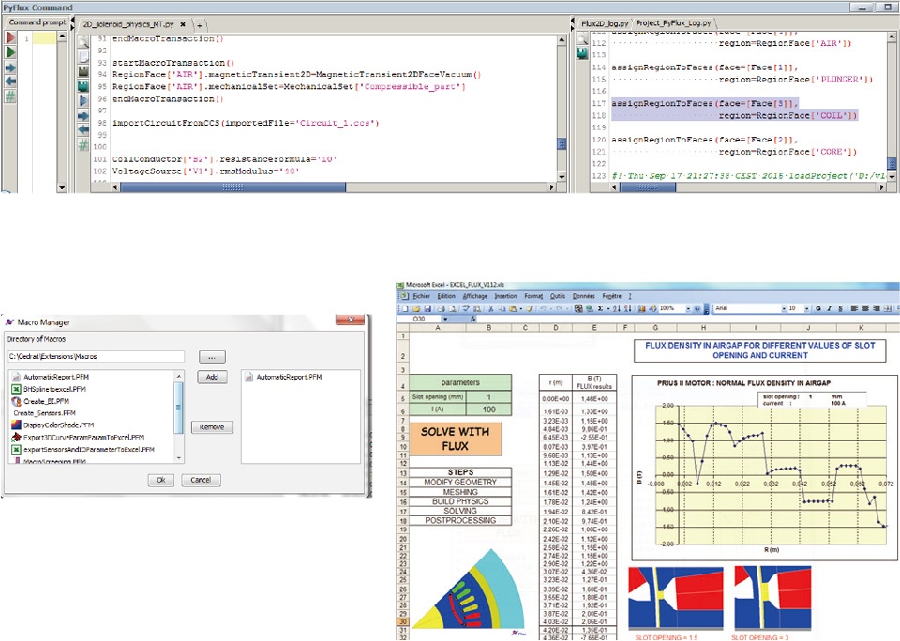Switch to the Project_PyFlux_Log.py tab
Viewport: 900px width, 641px height.
click(674, 22)
